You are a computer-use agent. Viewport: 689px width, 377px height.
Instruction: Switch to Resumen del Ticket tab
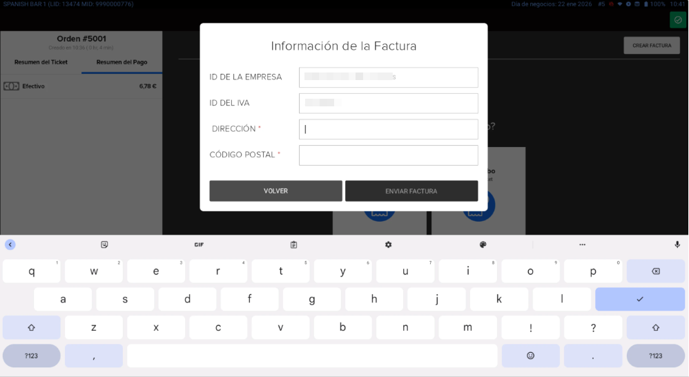tap(41, 62)
